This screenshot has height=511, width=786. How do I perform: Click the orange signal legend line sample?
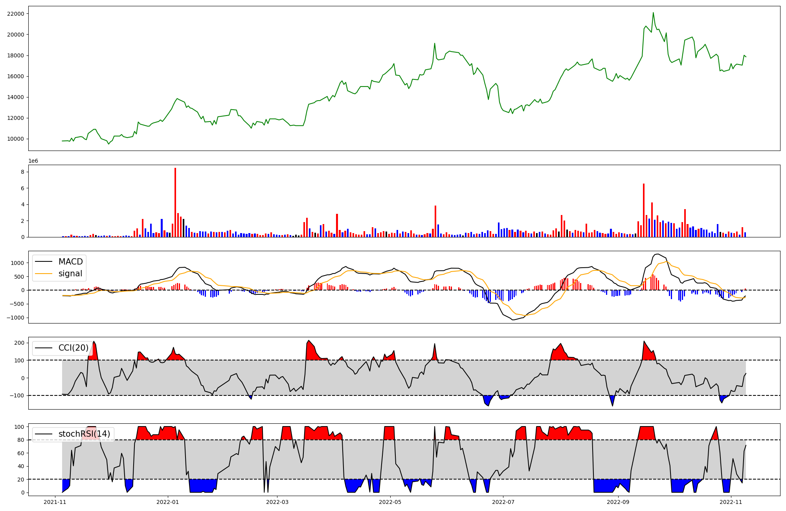click(x=43, y=274)
